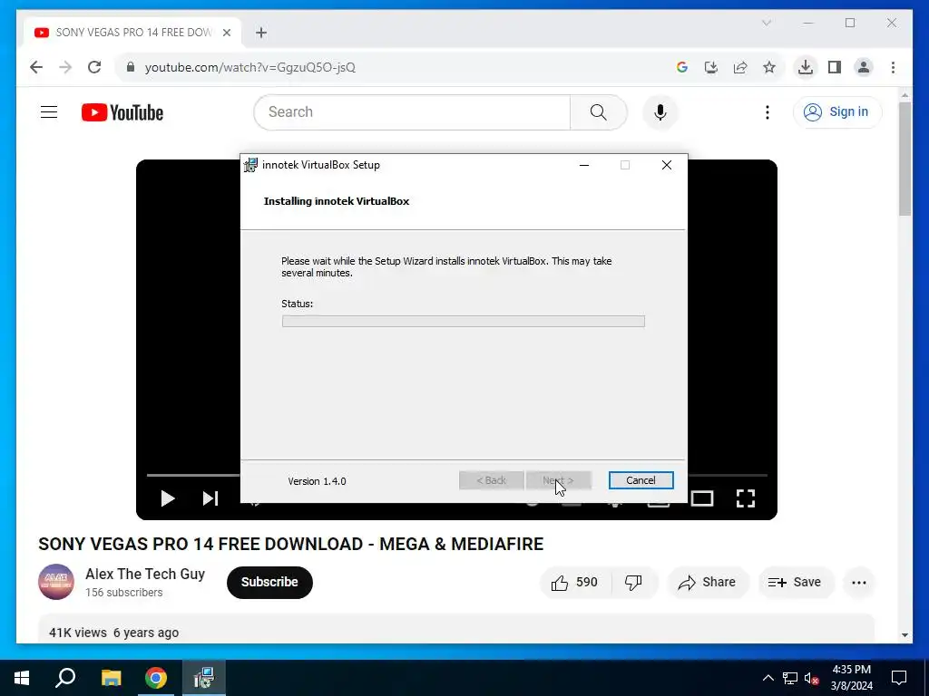Screen dimensions: 929x696
Task: Skip to next video
Action: (x=210, y=498)
